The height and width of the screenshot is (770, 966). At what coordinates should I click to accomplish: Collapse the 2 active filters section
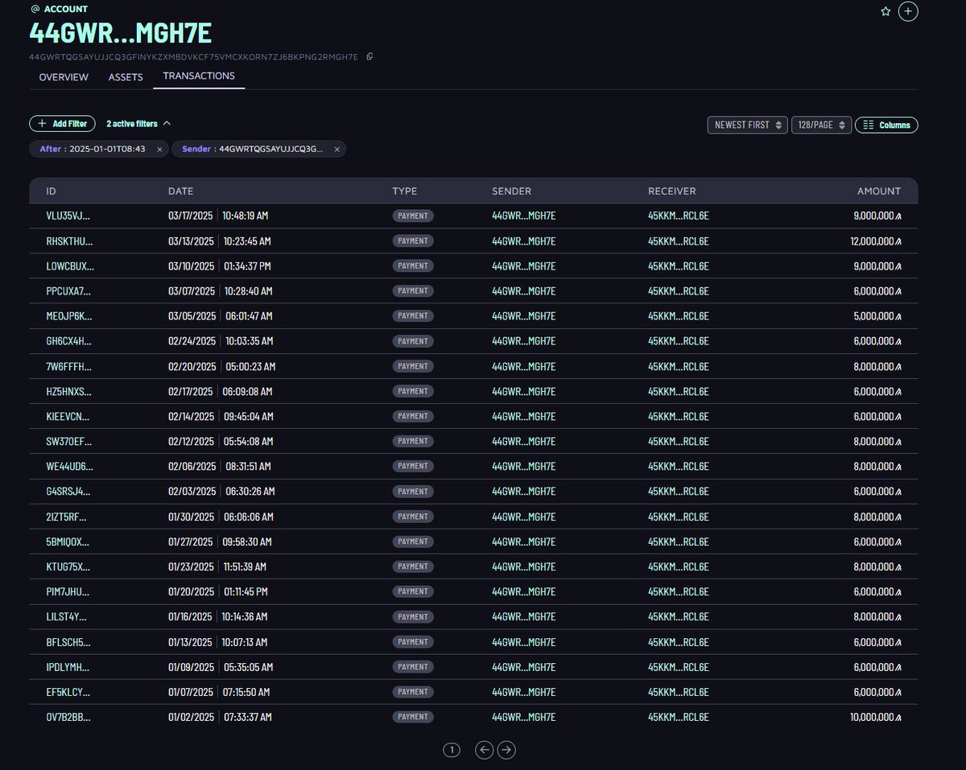tap(138, 124)
